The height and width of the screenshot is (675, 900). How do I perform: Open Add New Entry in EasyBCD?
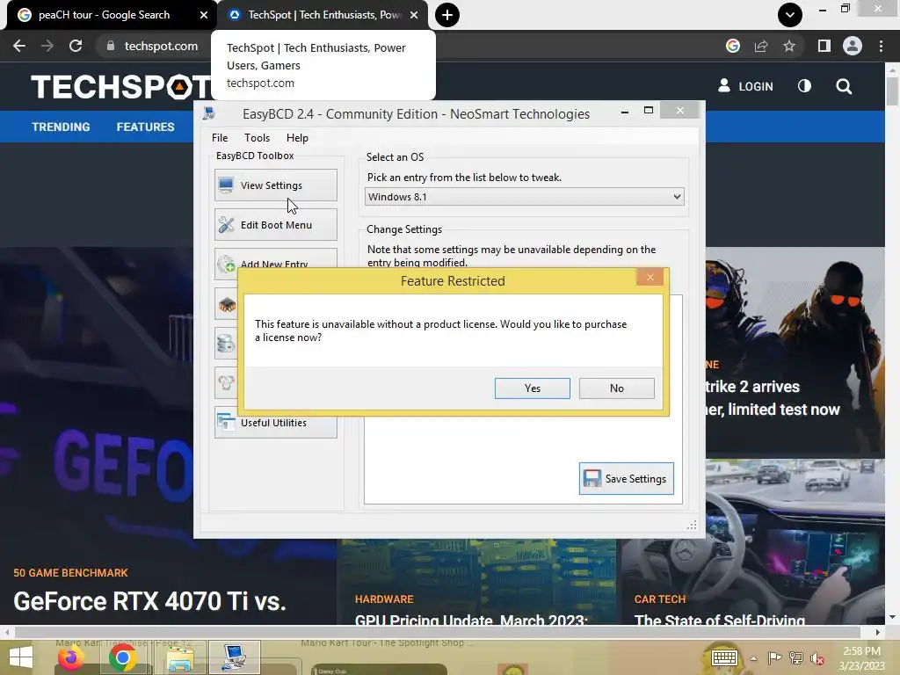[275, 260]
